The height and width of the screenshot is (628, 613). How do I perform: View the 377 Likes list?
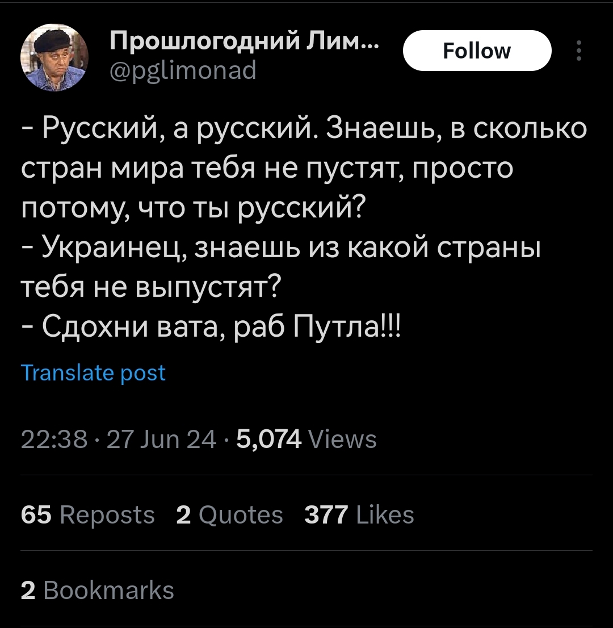[359, 514]
